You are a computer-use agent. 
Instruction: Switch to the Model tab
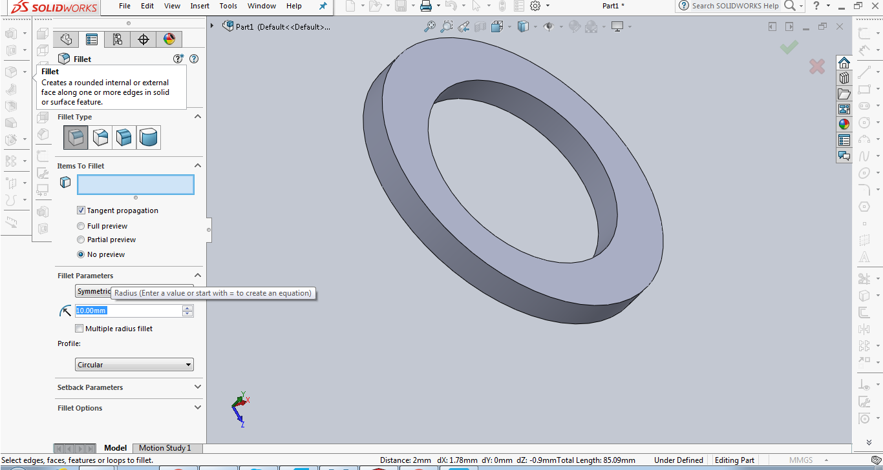tap(115, 448)
